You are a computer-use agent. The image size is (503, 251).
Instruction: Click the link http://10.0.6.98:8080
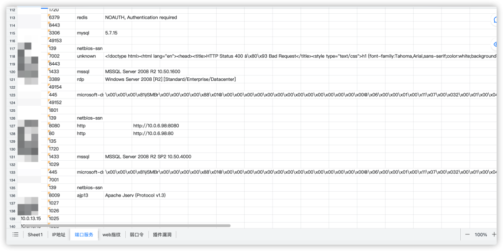point(156,125)
